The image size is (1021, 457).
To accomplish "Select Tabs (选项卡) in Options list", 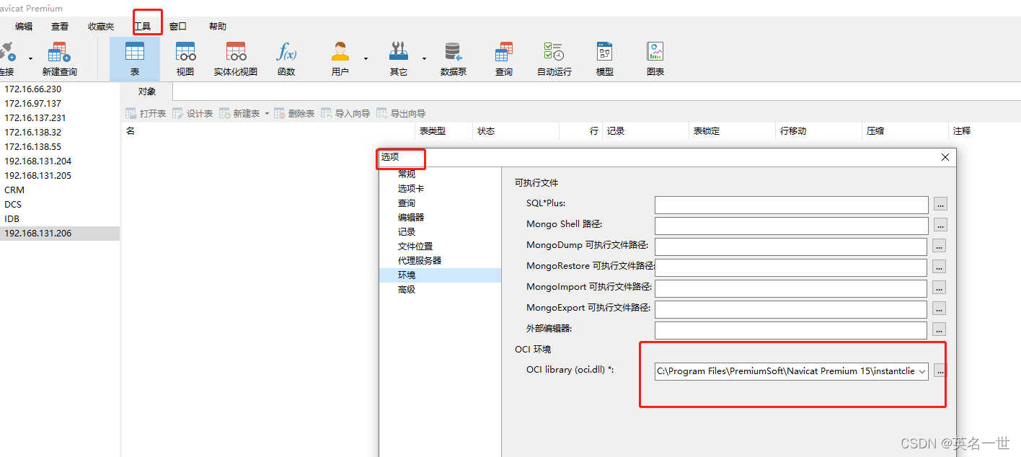I will click(x=411, y=188).
